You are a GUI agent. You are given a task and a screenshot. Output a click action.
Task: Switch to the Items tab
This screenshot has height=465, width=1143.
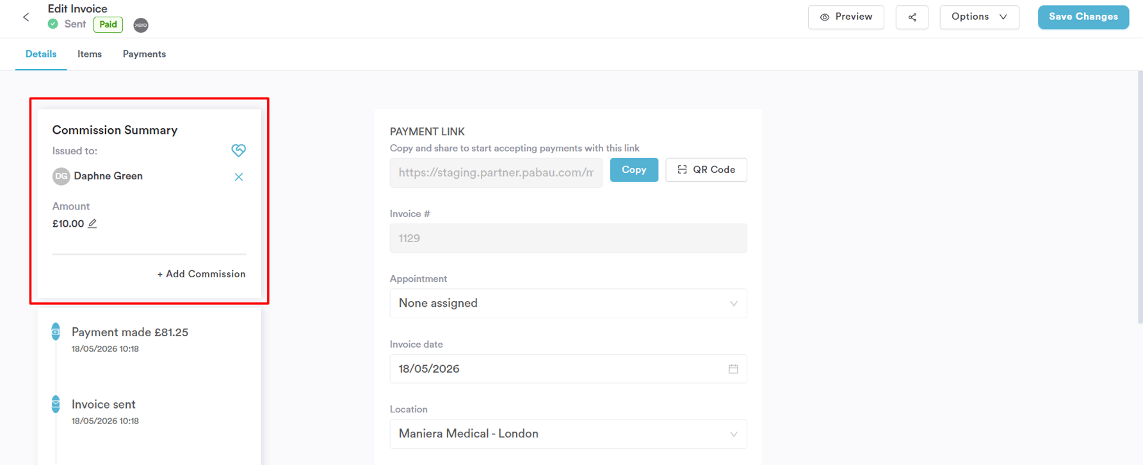(90, 54)
